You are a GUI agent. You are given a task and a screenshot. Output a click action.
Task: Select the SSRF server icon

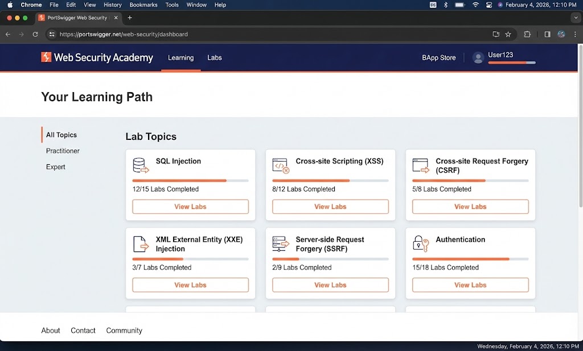click(x=280, y=244)
